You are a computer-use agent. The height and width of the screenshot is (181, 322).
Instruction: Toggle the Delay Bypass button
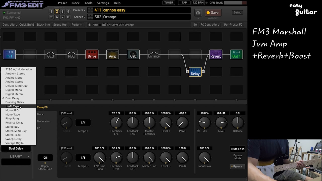click(x=237, y=166)
